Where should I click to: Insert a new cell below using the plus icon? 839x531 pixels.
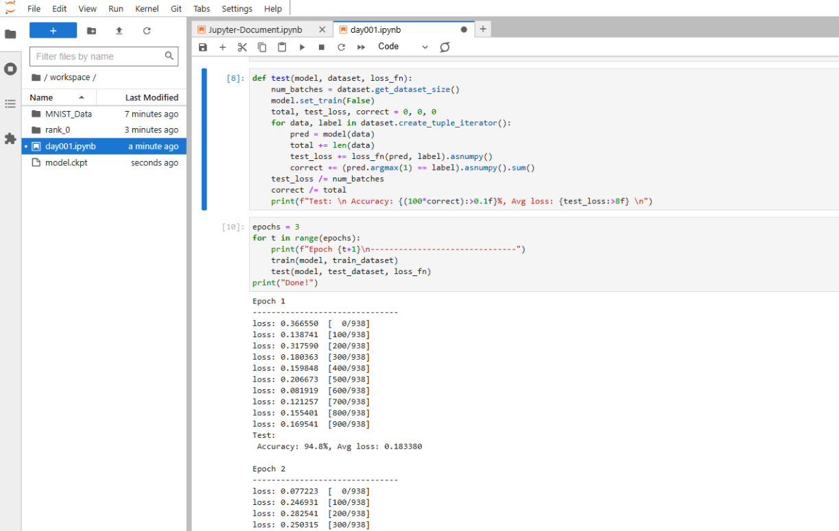tap(222, 47)
